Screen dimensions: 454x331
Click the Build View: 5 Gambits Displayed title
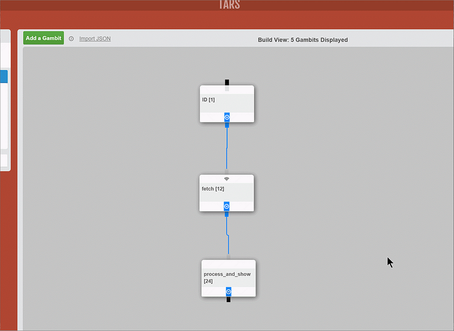pos(303,40)
